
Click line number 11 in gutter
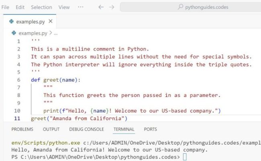[17, 118]
